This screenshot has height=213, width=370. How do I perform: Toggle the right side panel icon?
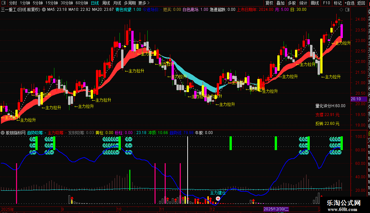[x=347, y=10]
